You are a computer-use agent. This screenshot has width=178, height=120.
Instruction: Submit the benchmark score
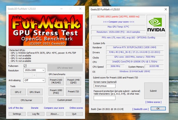(153, 91)
